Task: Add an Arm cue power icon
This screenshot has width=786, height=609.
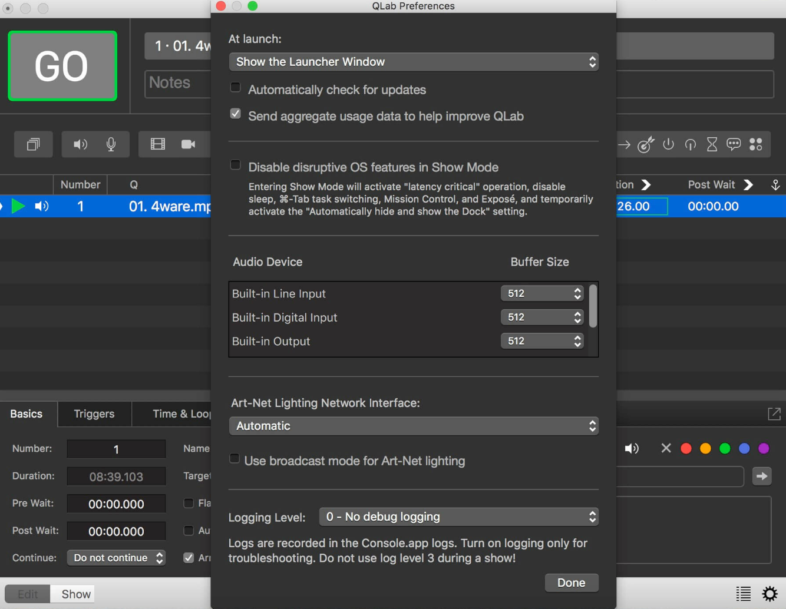Action: click(x=668, y=144)
